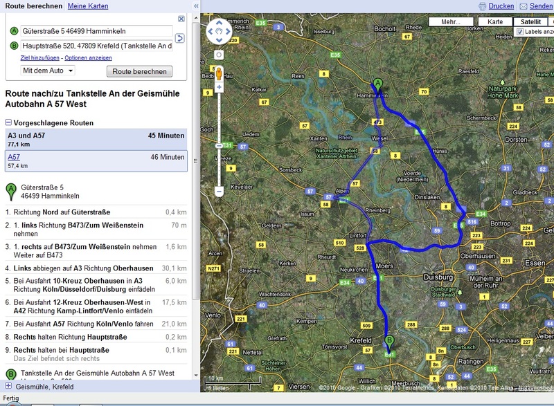Click Tankstelle An der Geismühle destination entry
The height and width of the screenshot is (406, 554).
[97, 373]
